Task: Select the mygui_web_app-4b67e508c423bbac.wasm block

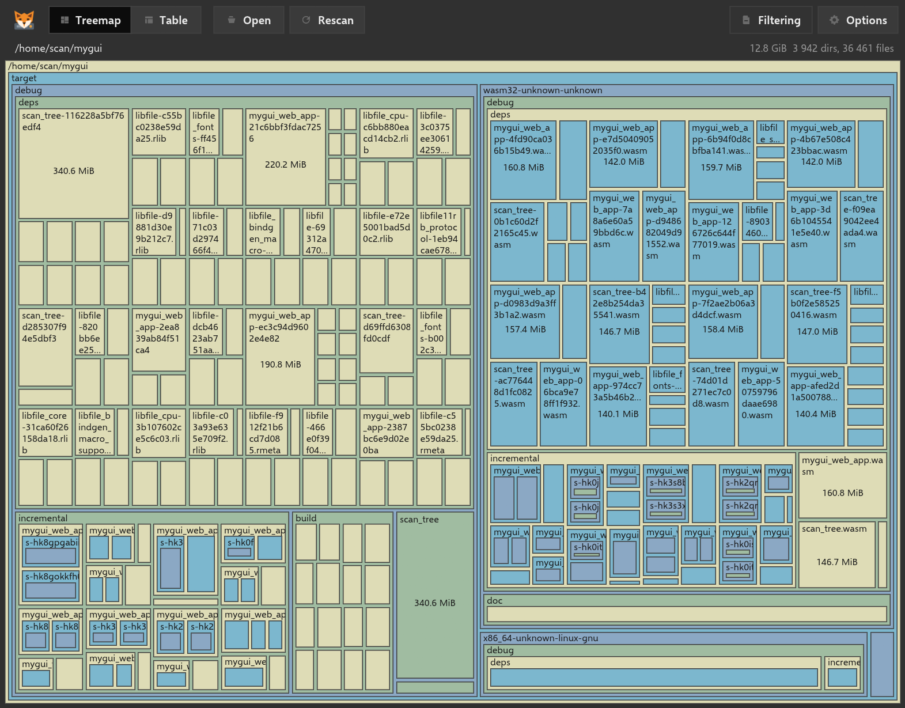Action: coord(821,154)
